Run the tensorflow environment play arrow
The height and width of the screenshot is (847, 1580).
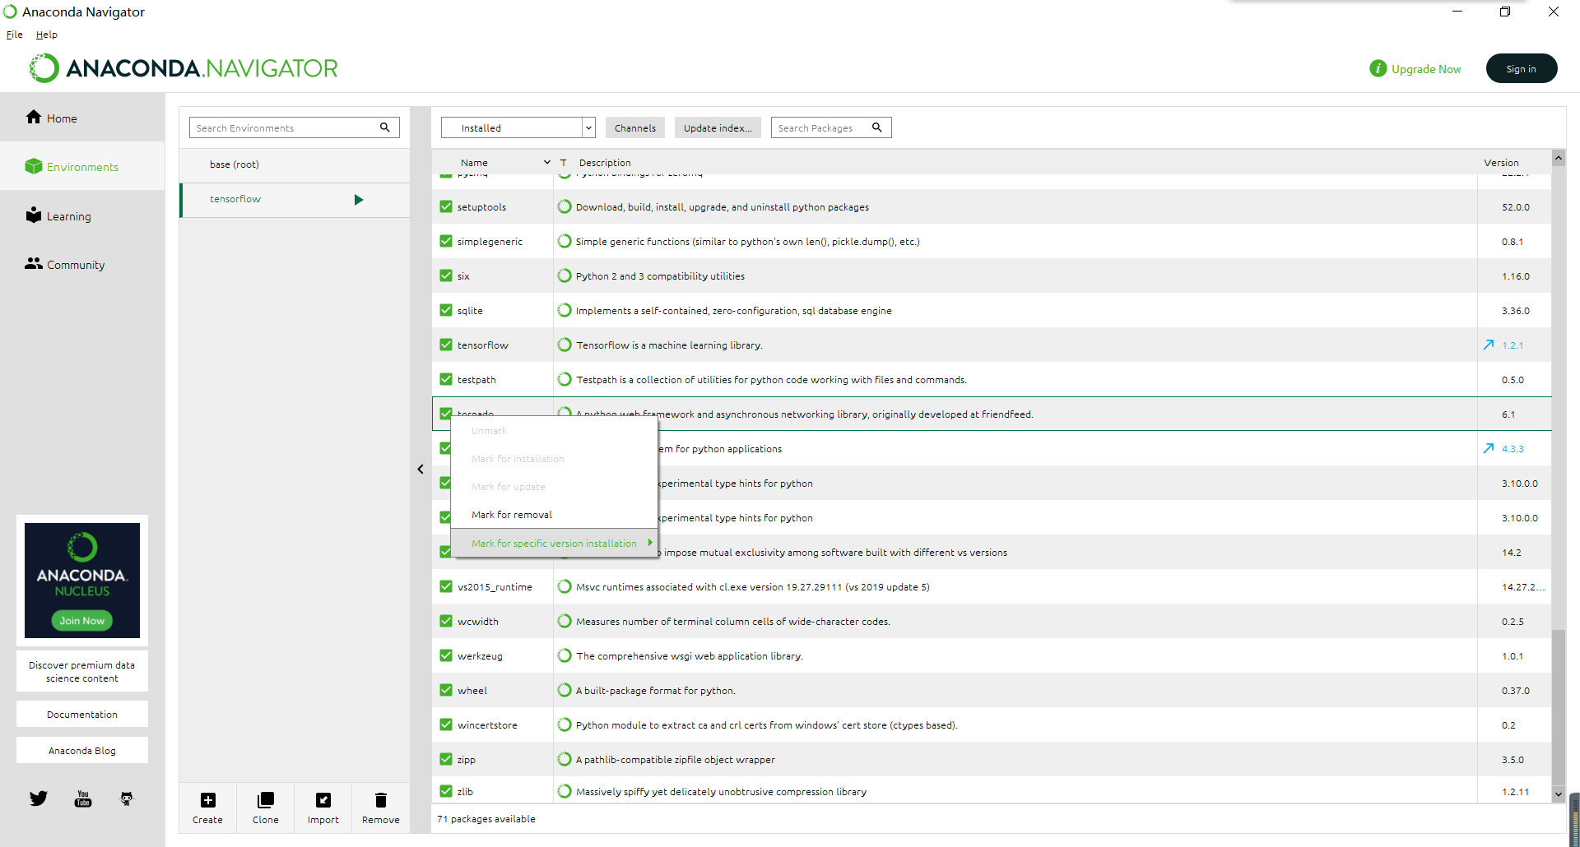point(359,200)
